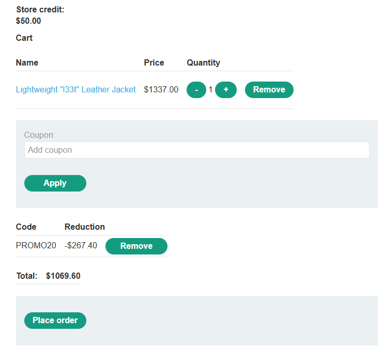
Task: Click the $1069.60 total amount
Action: (x=63, y=276)
